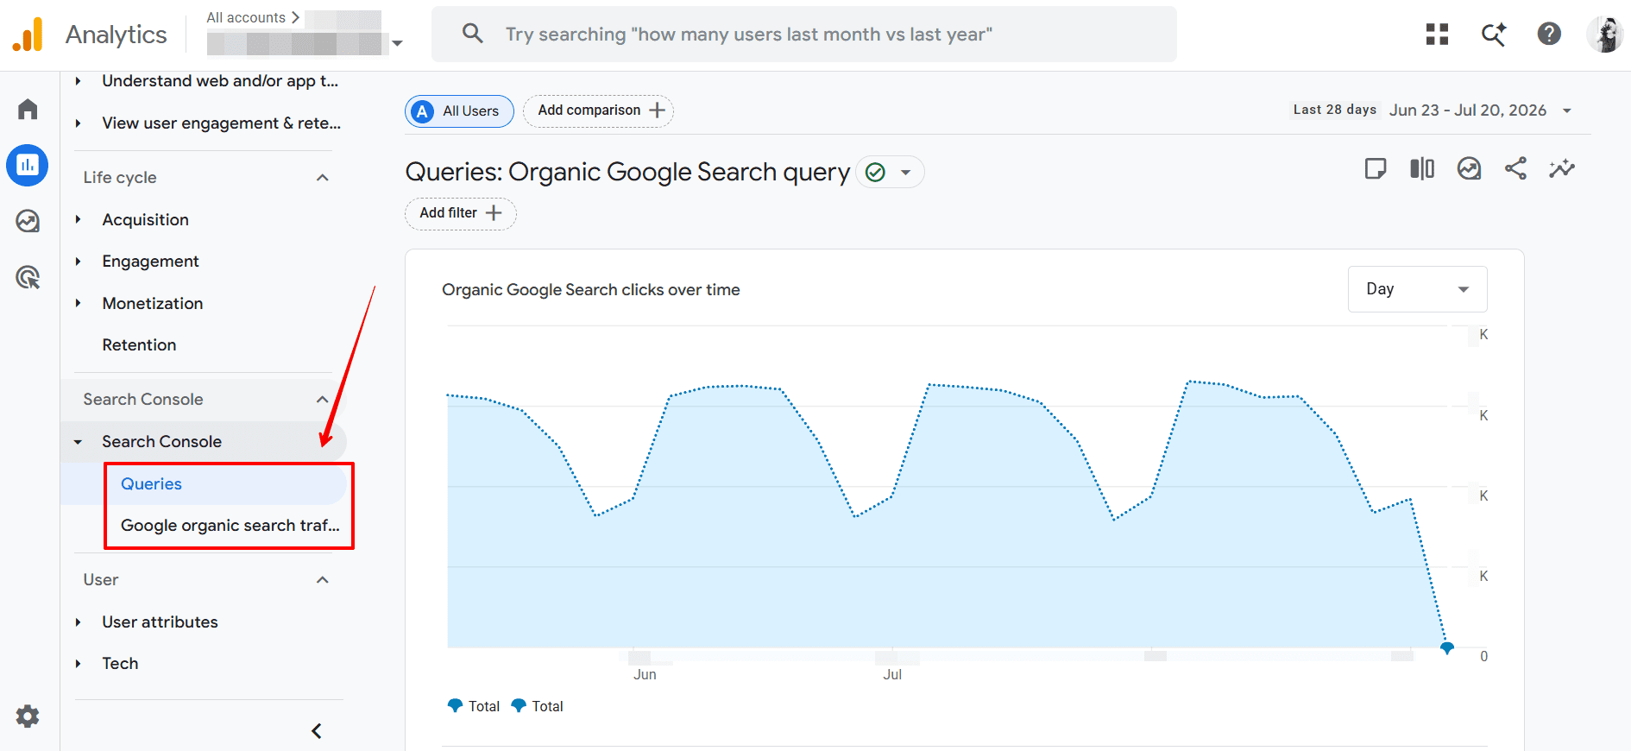Expand Understand web and/or app arrow

point(78,81)
